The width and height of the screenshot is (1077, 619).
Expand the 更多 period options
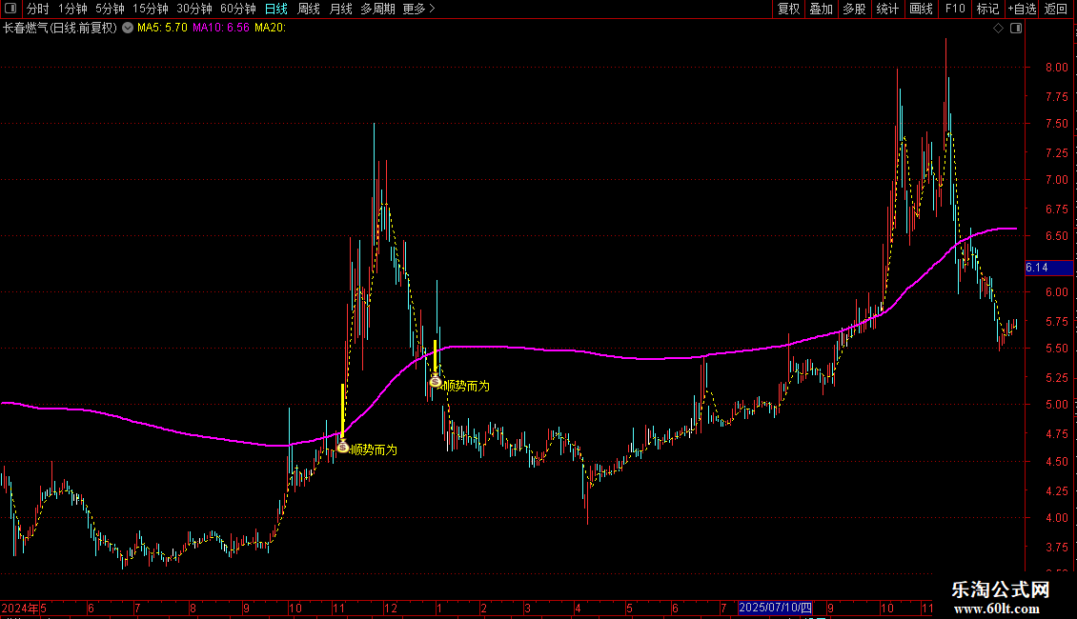pyautogui.click(x=419, y=9)
